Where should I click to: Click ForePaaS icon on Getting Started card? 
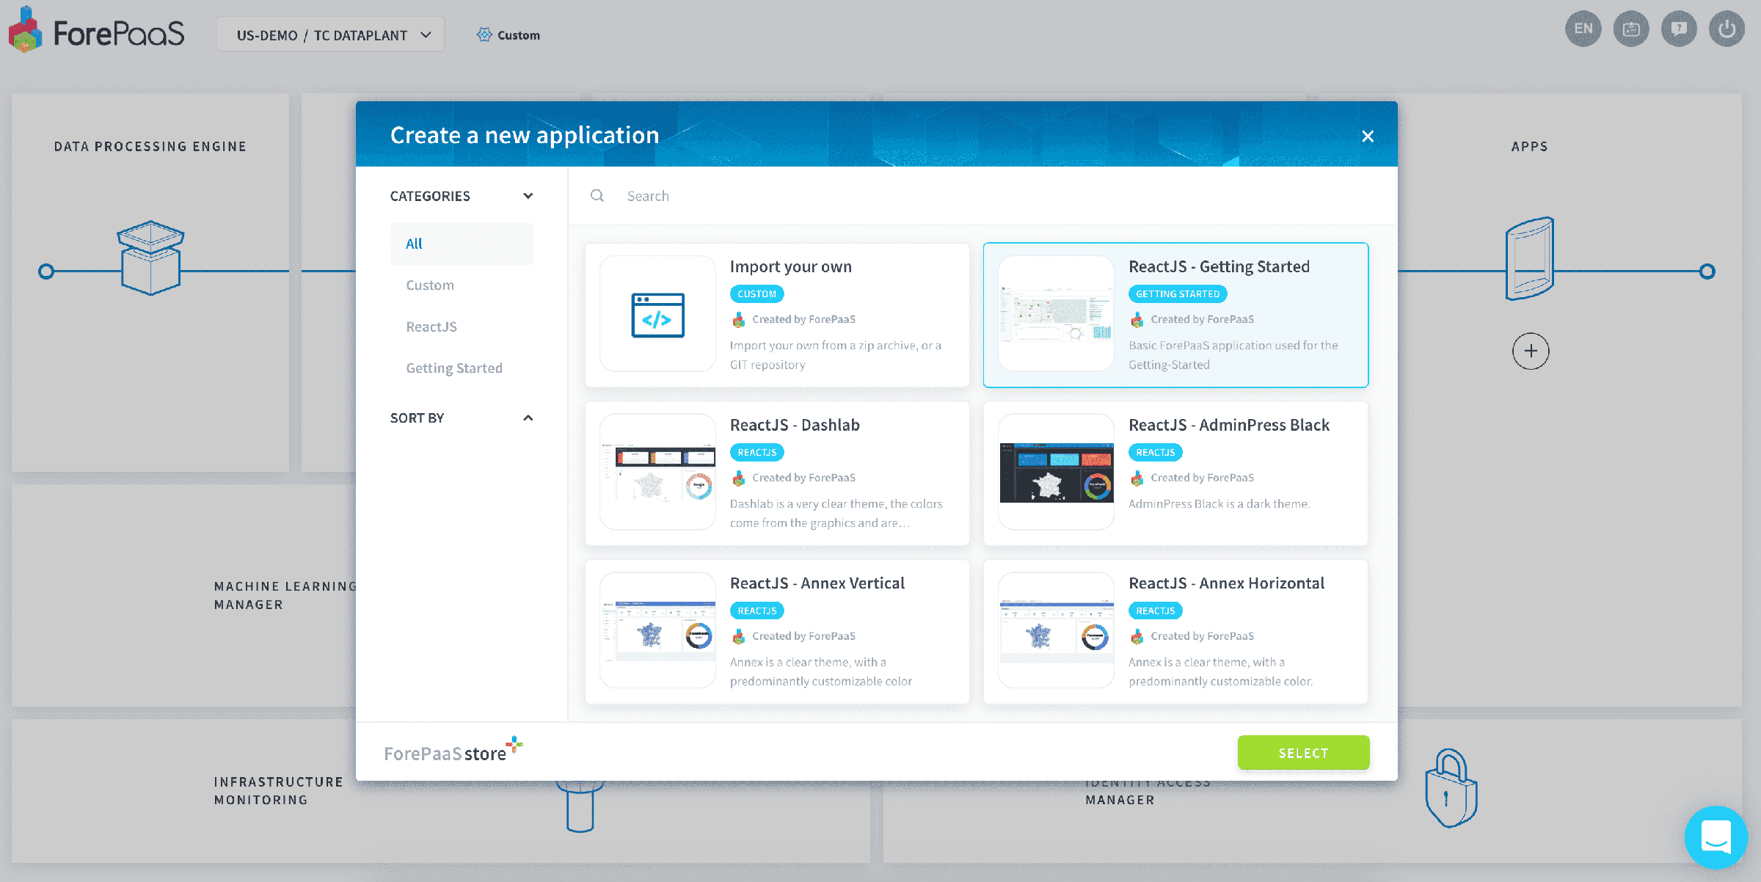[x=1137, y=320]
